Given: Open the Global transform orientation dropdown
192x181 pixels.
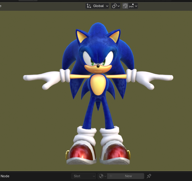Looking at the screenshot, I should tap(97, 6).
